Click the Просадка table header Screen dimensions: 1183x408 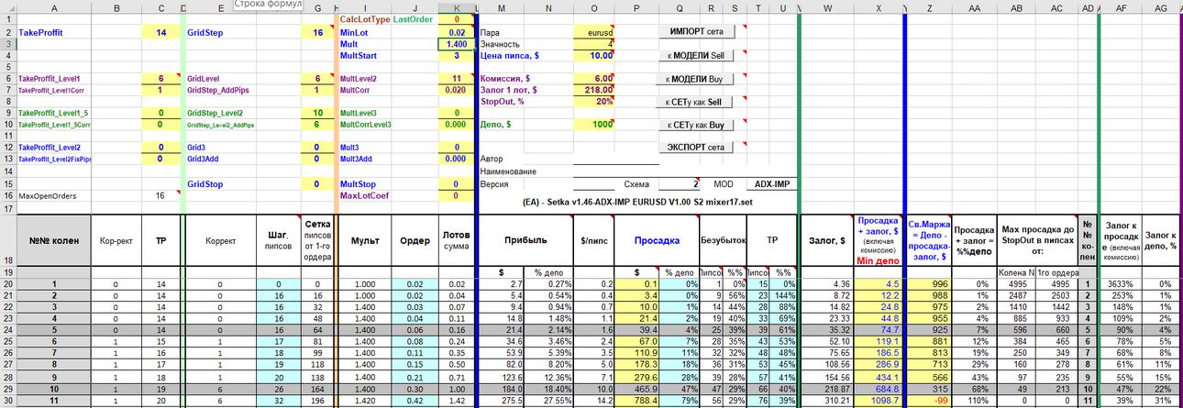657,240
